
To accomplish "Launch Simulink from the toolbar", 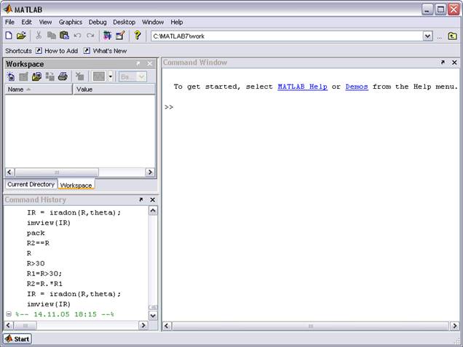I will 107,36.
